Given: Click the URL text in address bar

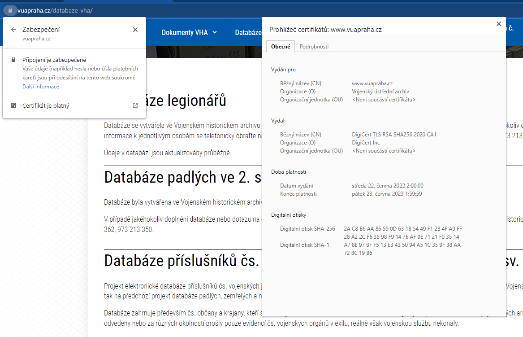Looking at the screenshot, I should click(x=55, y=10).
